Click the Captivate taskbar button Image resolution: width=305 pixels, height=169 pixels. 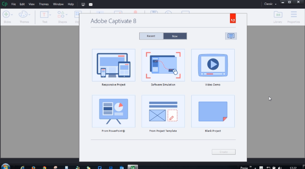tap(133, 167)
